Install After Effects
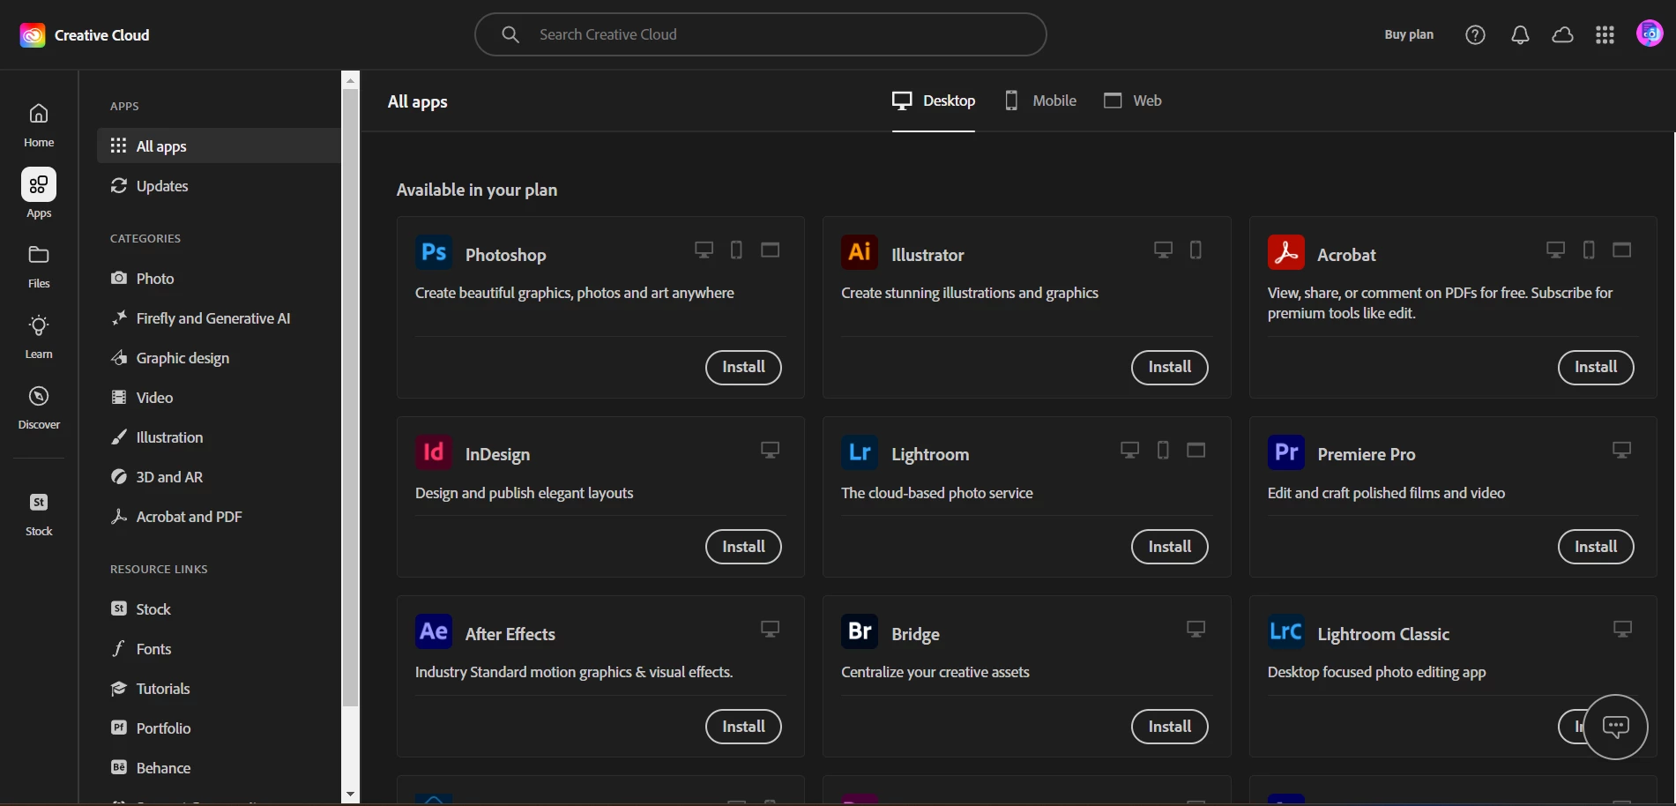 pyautogui.click(x=743, y=727)
